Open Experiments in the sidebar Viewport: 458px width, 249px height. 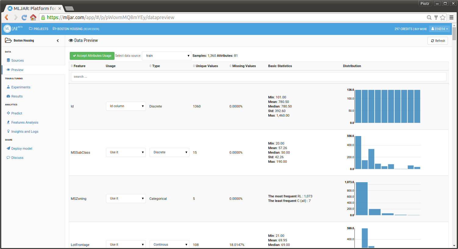[21, 87]
